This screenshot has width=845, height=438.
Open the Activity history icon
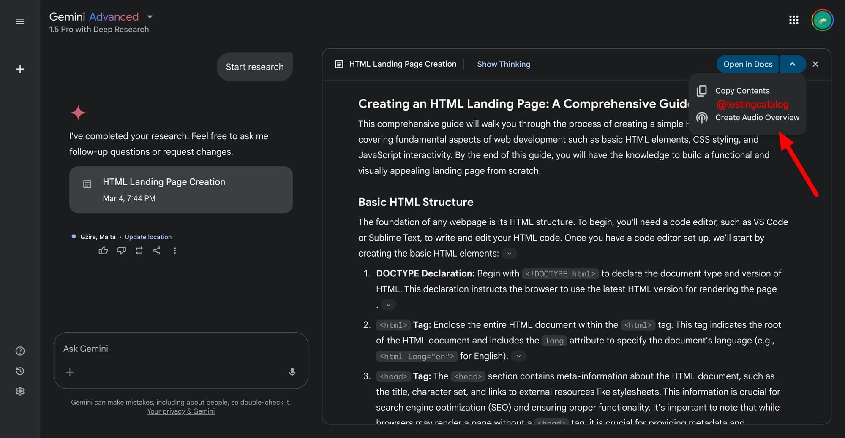20,371
